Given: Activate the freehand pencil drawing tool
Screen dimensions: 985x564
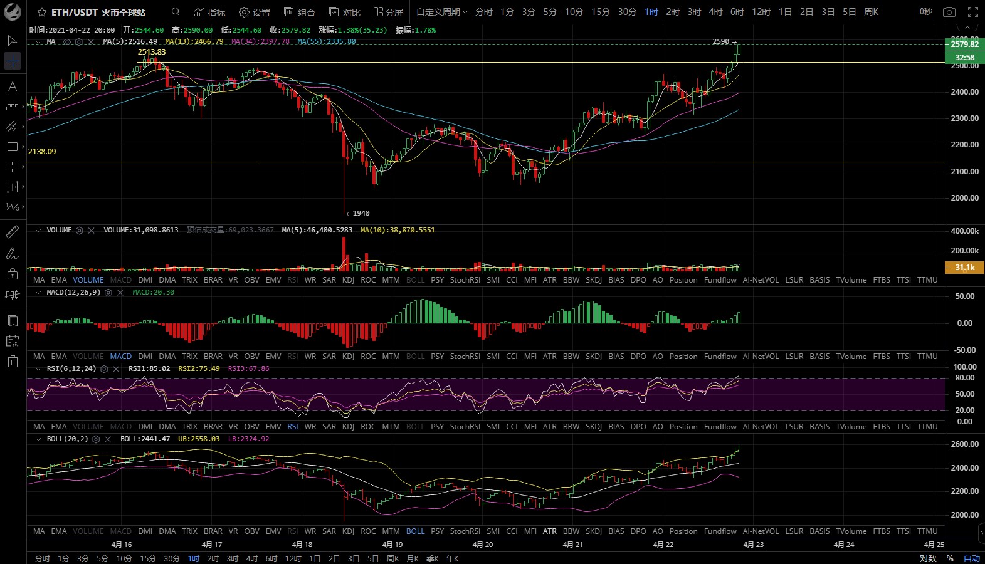Looking at the screenshot, I should [x=13, y=254].
